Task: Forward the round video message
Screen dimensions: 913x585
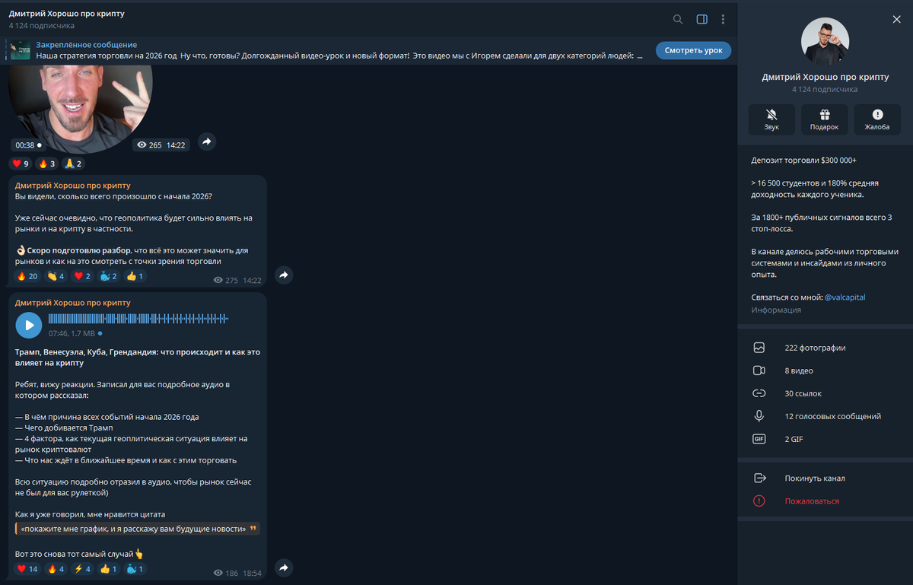Action: [x=207, y=141]
